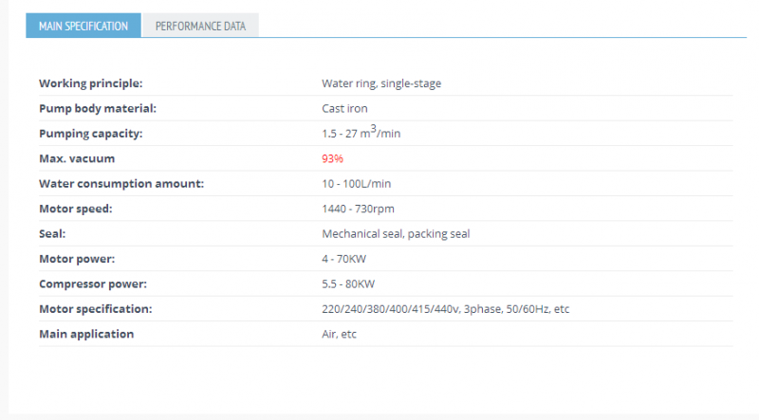Click the Cast iron value

click(344, 108)
